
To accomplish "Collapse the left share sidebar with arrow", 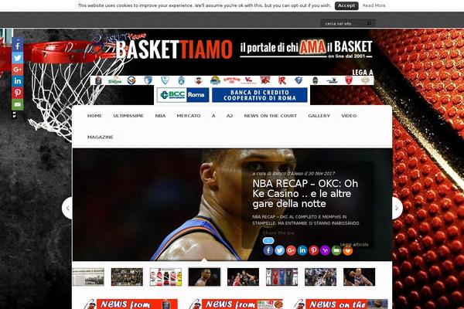I will pos(14,114).
